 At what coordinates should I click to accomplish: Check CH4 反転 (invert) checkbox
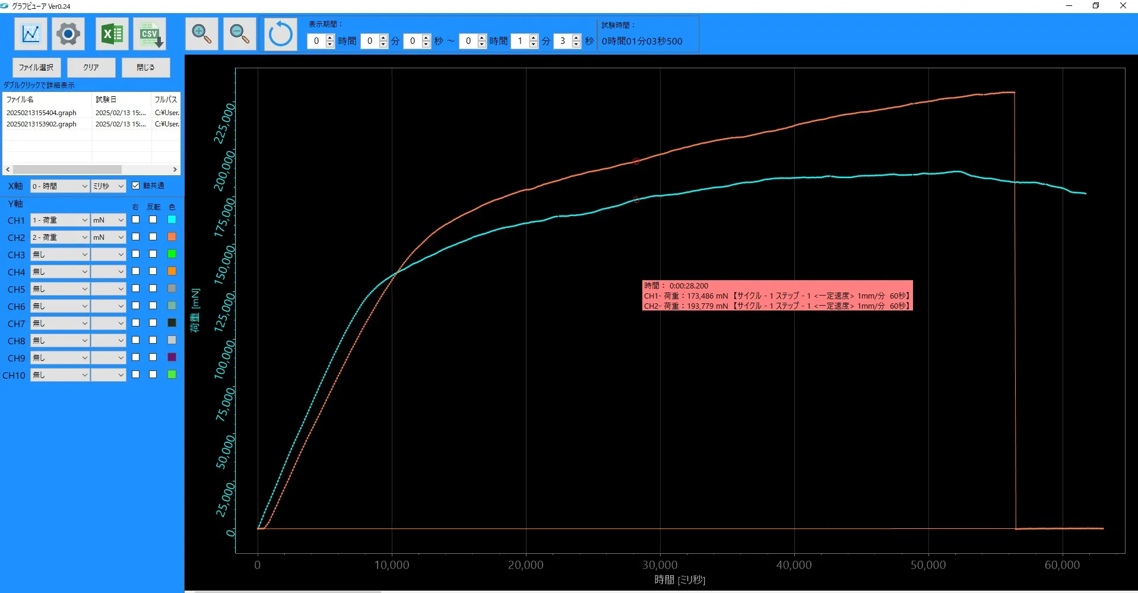point(153,271)
